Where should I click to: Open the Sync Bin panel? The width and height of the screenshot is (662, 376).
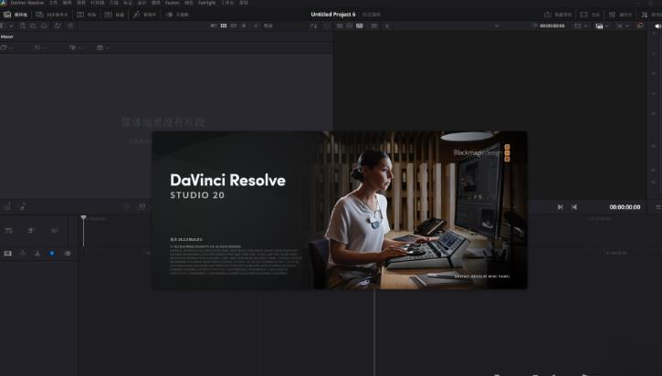(x=52, y=15)
